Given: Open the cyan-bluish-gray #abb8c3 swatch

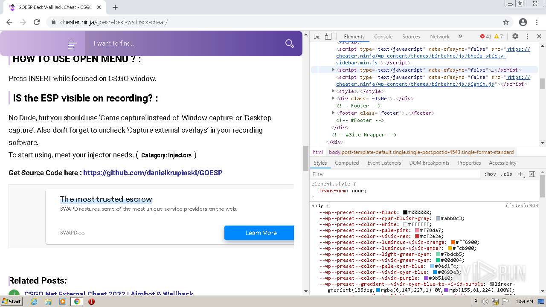Looking at the screenshot, I should [x=438, y=218].
